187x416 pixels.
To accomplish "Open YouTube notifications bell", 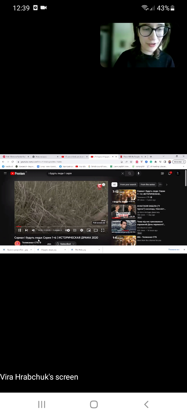I will point(170,173).
